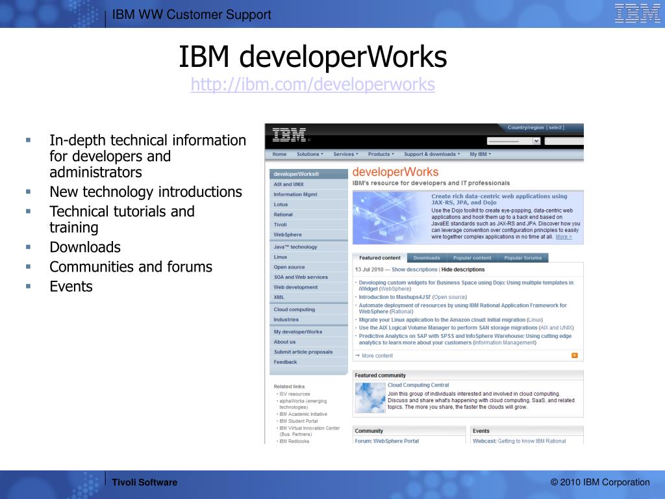
Task: Open IBM Redbooks related link
Action: 294,441
